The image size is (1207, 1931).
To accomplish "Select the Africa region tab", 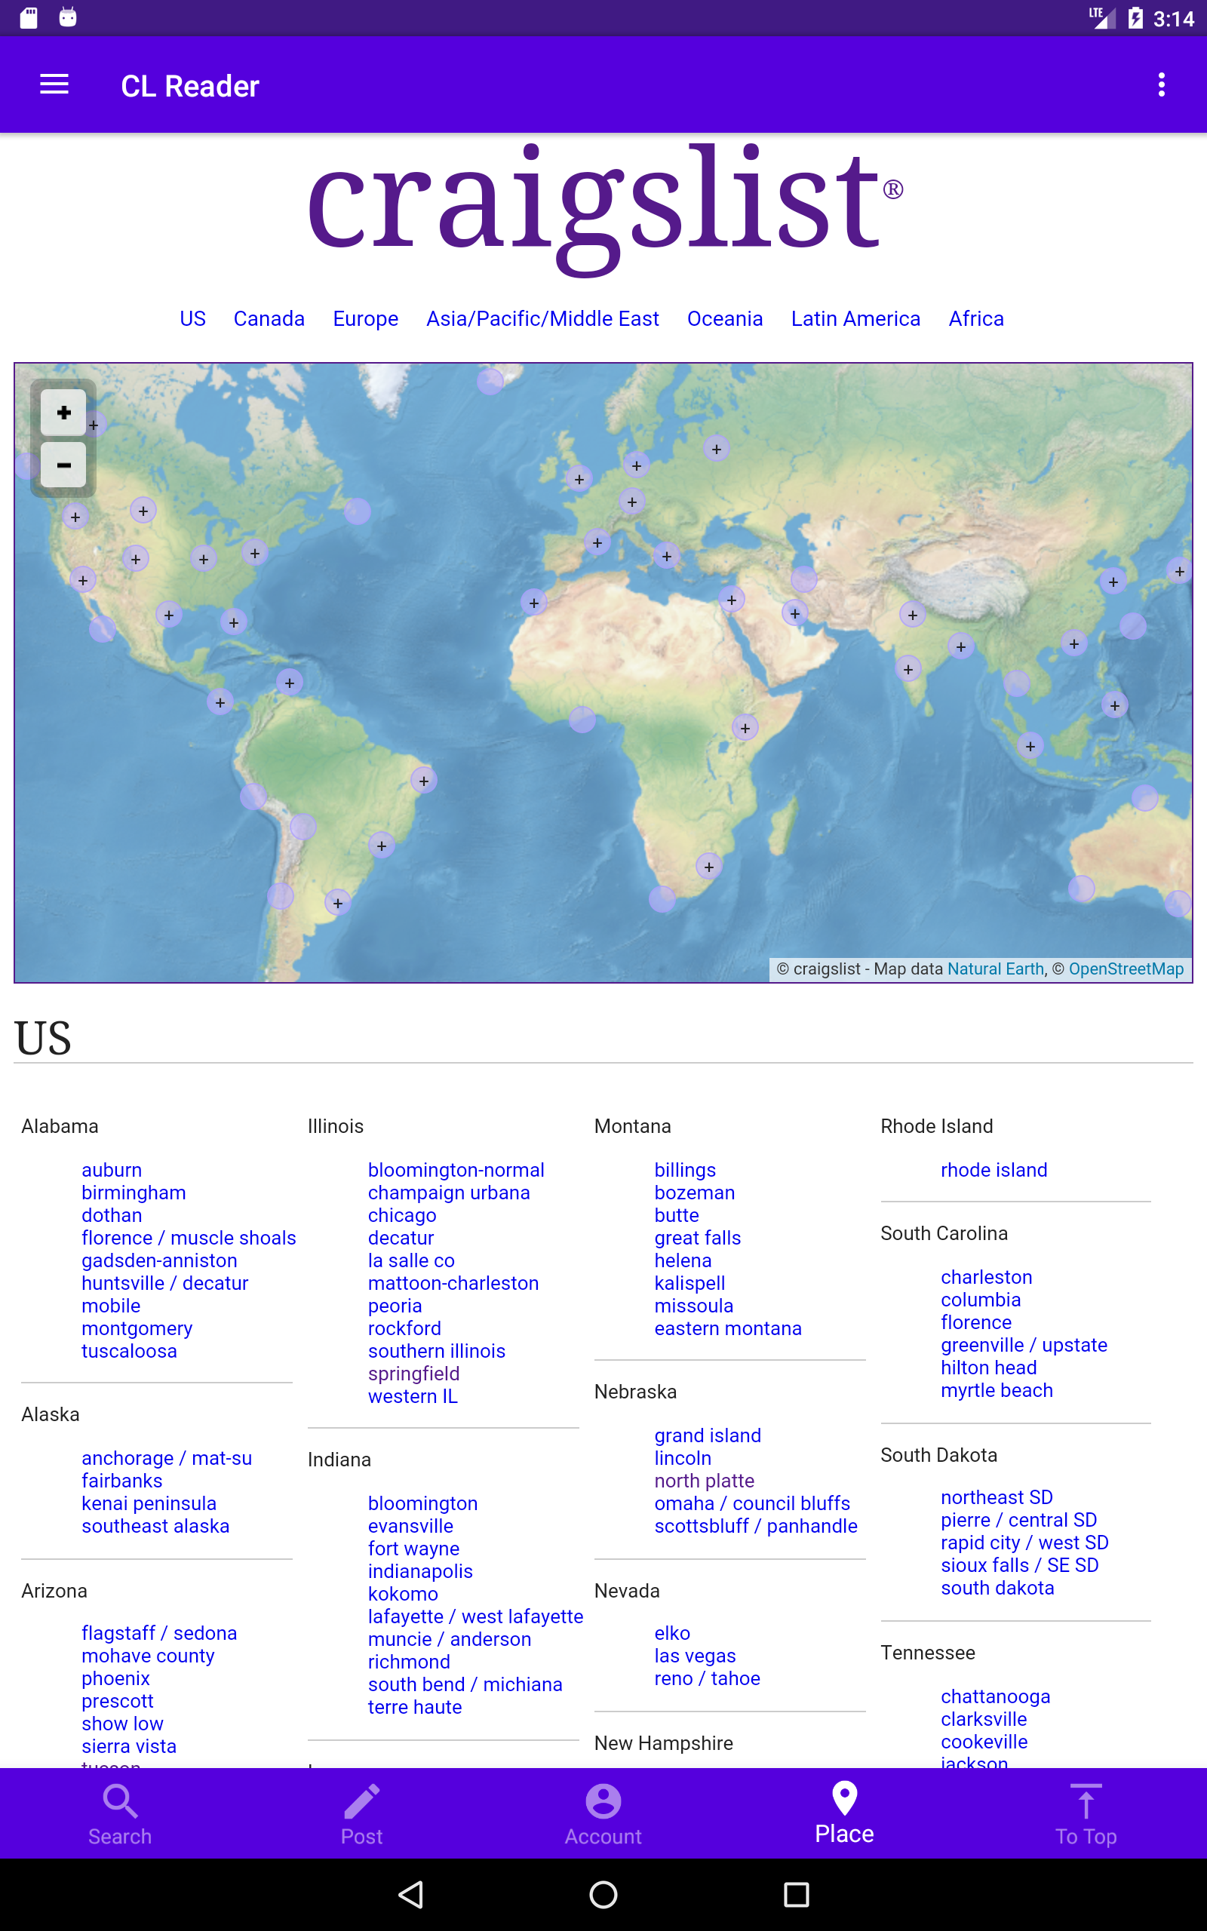I will click(x=976, y=318).
